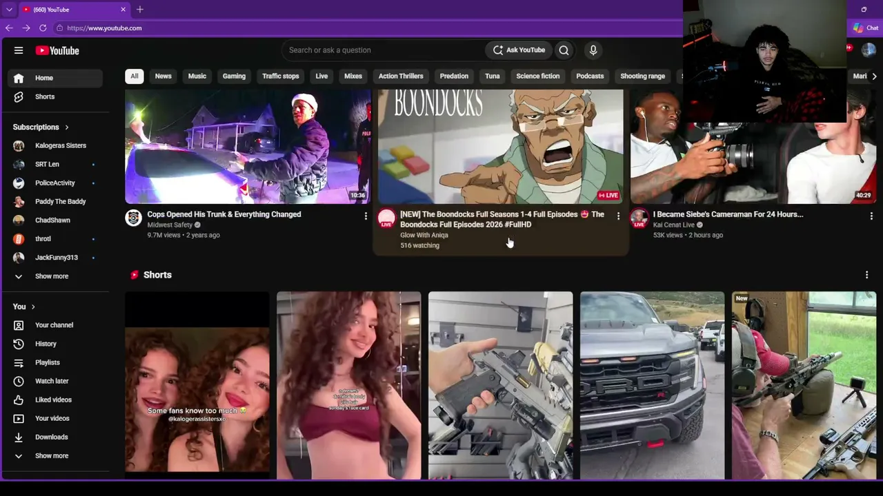Go to Home in the sidebar
The width and height of the screenshot is (883, 496).
[55, 78]
